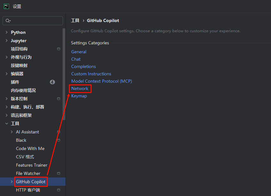This screenshot has height=196, width=271.
Task: Click the project-level icon beside AI Assistant
Action: [x=58, y=132]
